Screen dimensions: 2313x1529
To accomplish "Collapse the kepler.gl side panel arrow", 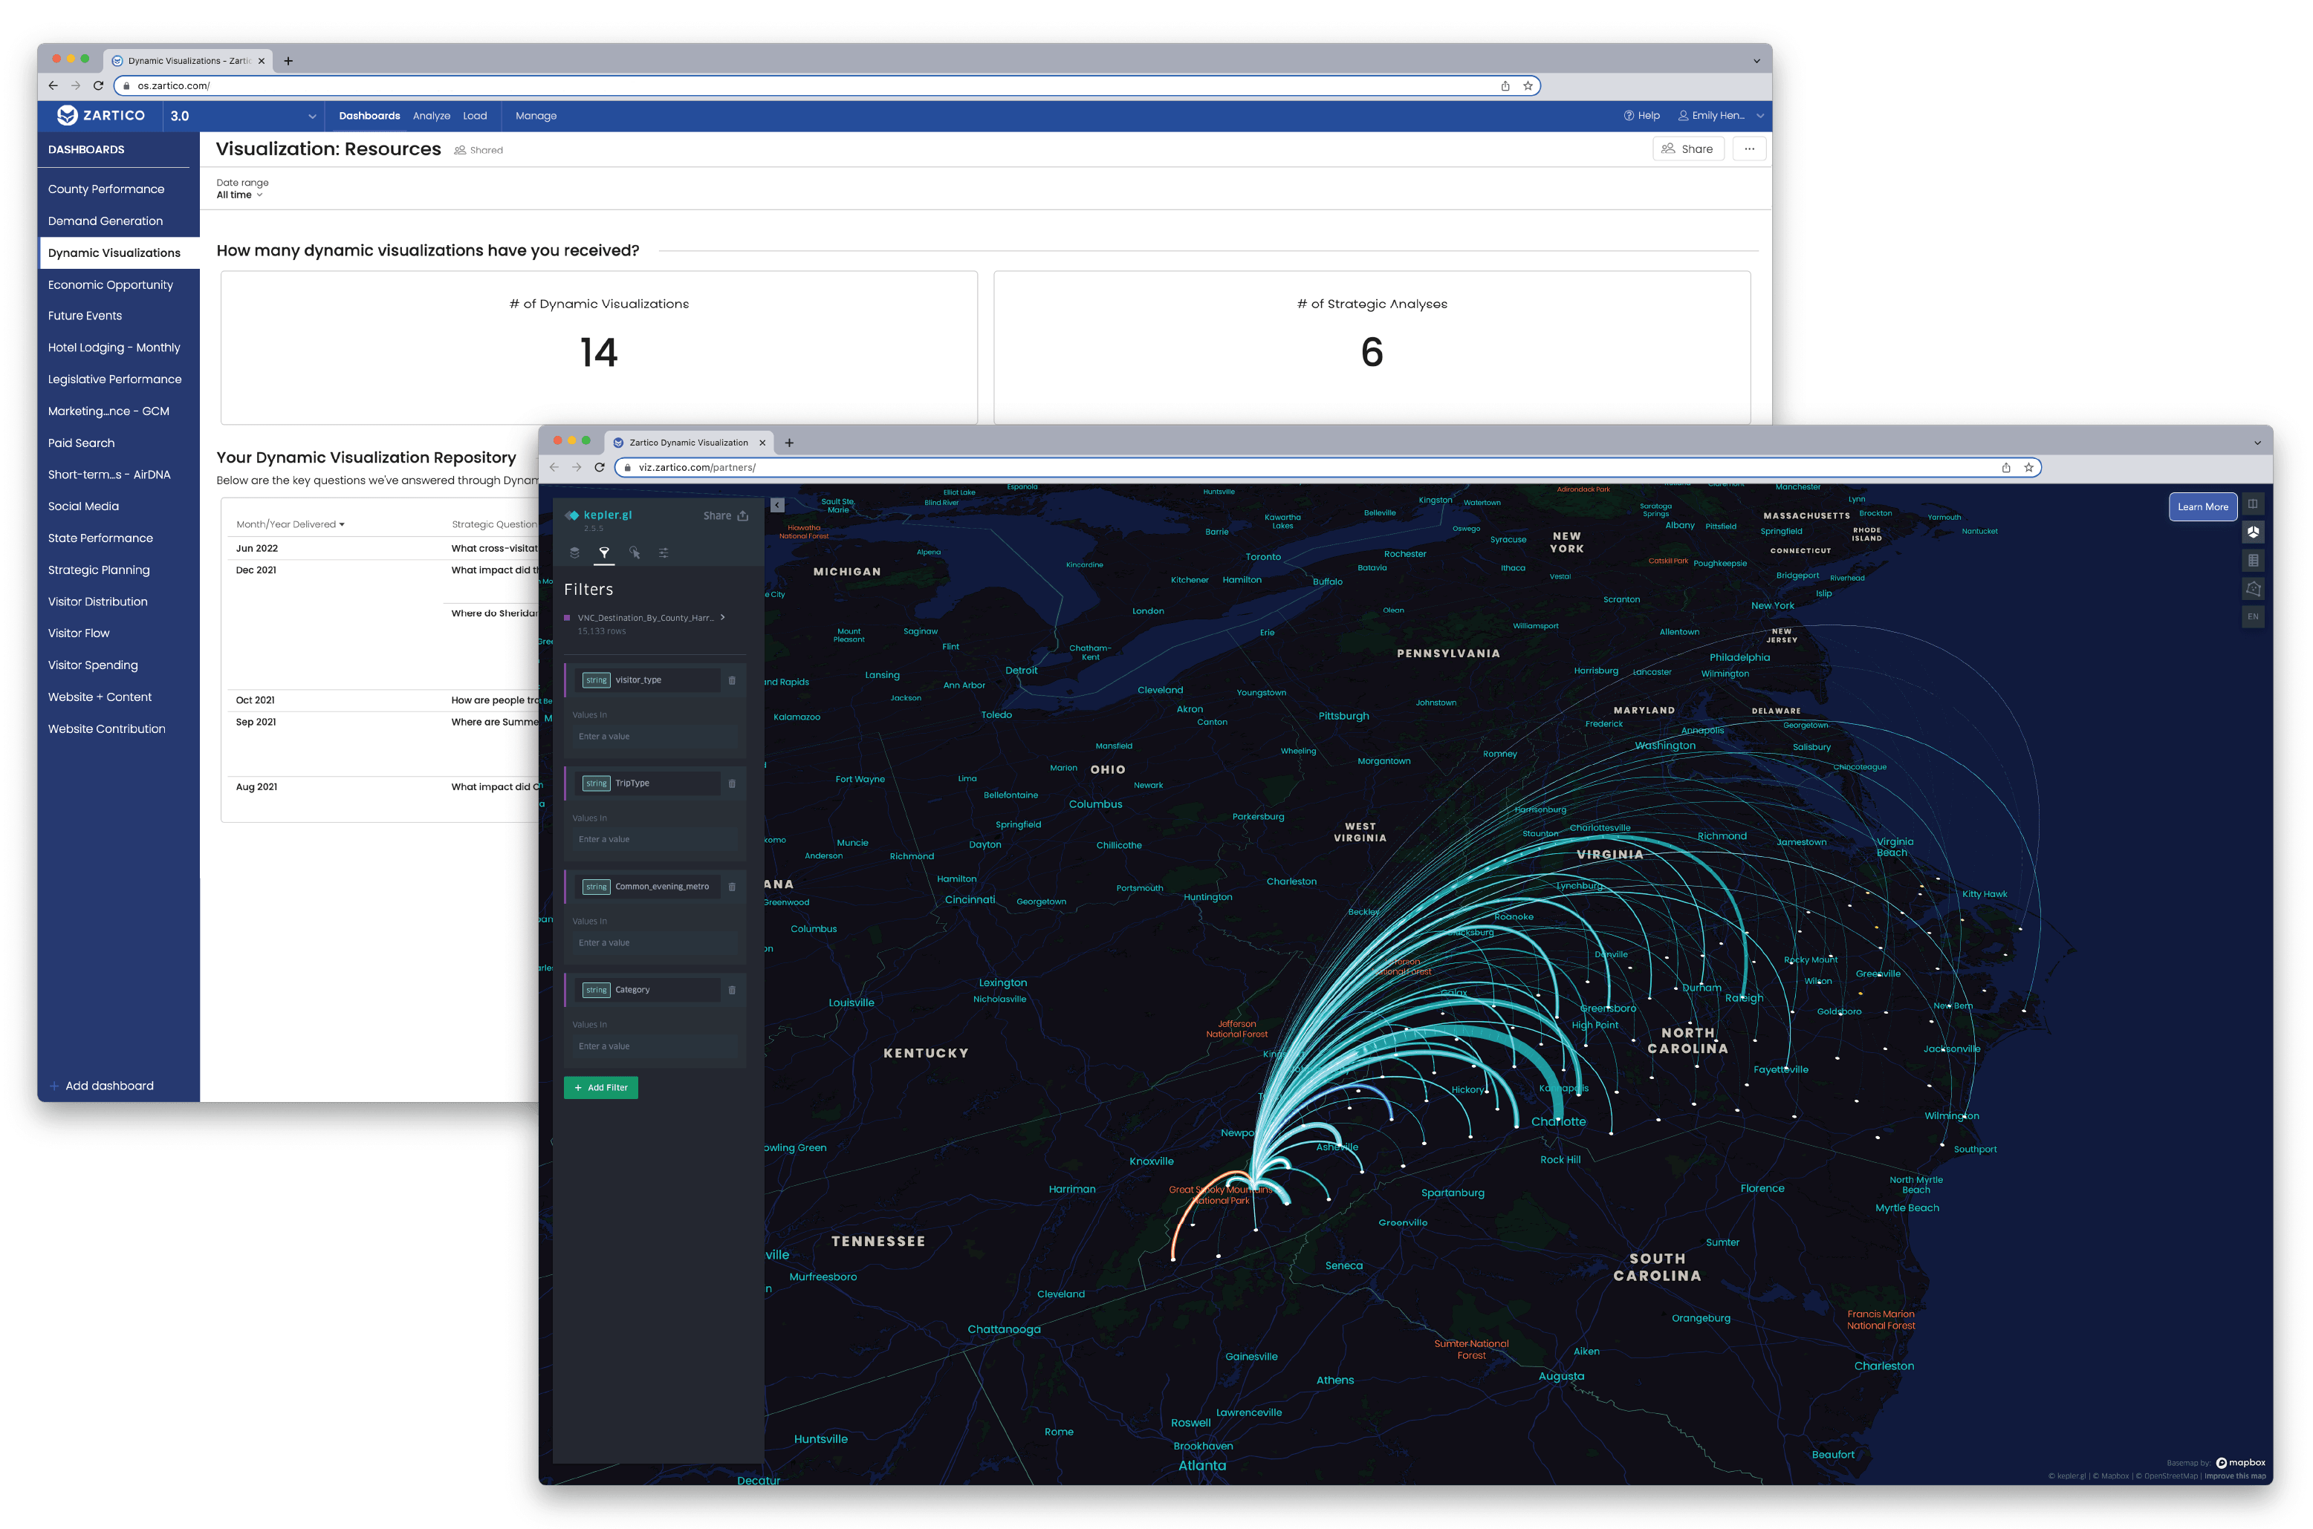I will (777, 505).
